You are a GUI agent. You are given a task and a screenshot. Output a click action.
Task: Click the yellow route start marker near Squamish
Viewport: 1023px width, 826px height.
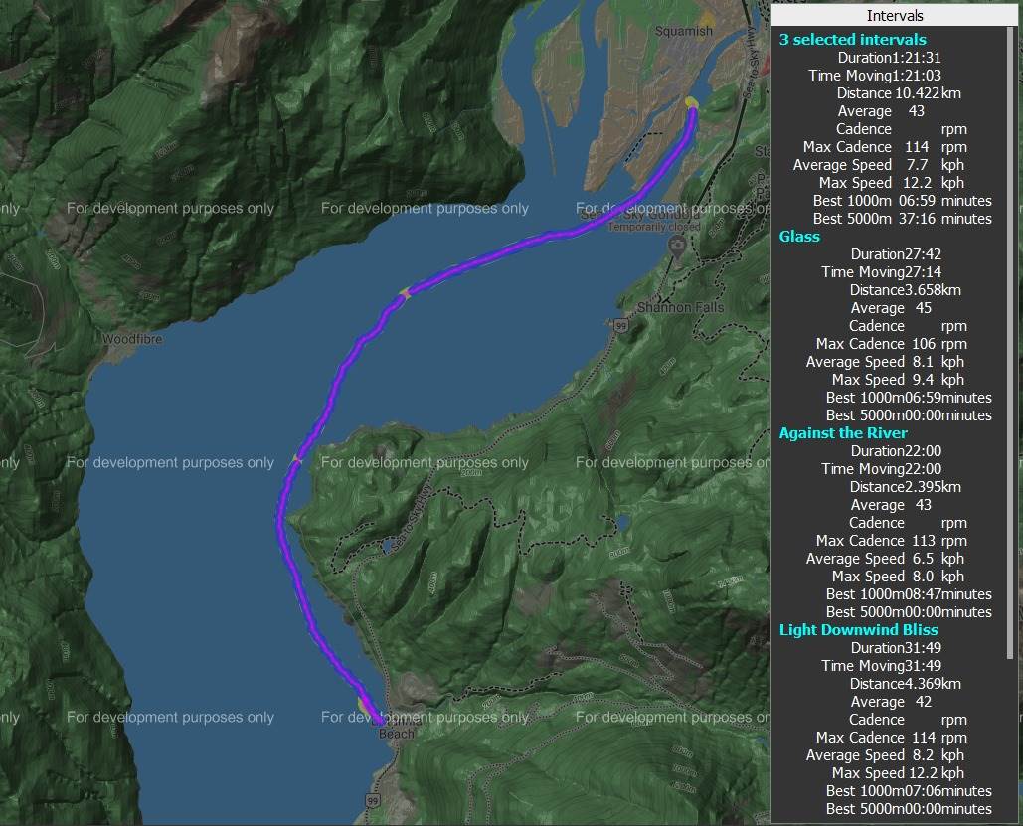tap(692, 103)
